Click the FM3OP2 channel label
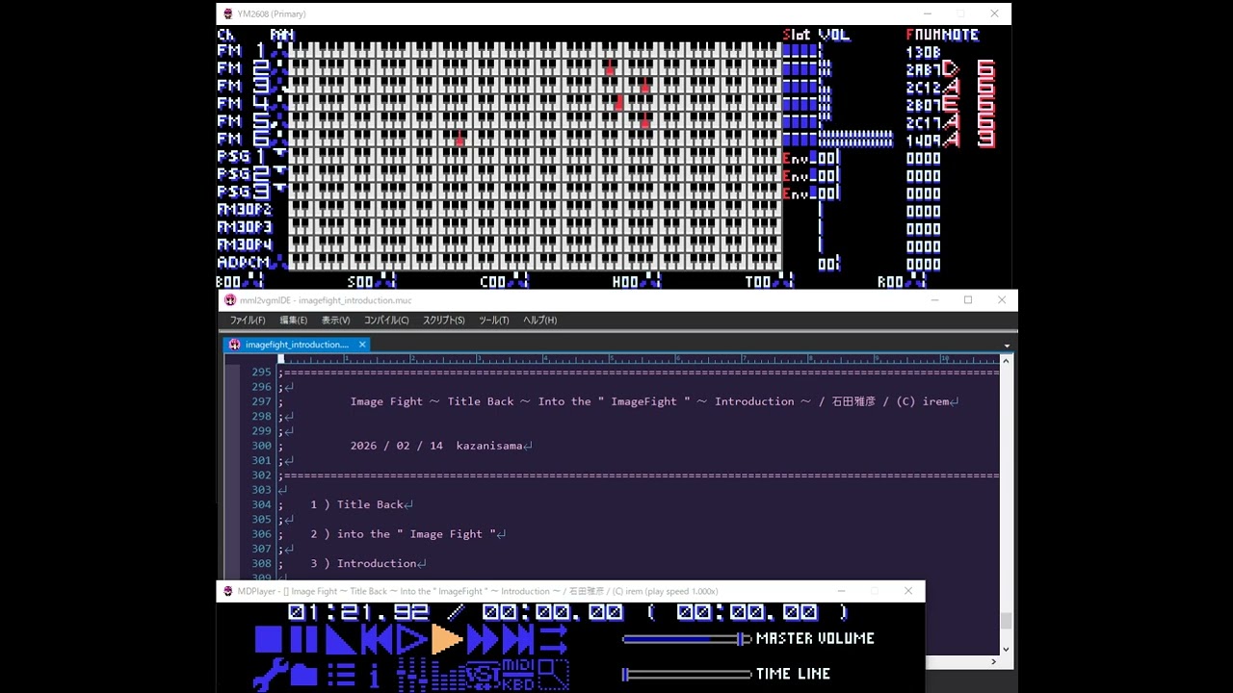 [245, 209]
